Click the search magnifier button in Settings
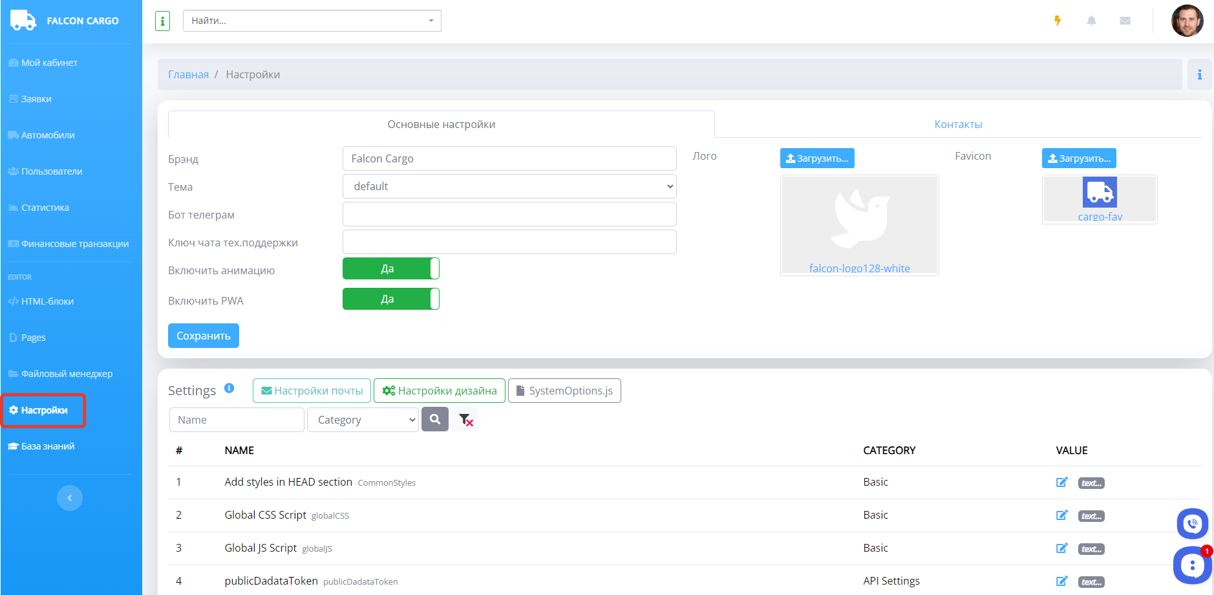This screenshot has height=595, width=1214. click(435, 420)
